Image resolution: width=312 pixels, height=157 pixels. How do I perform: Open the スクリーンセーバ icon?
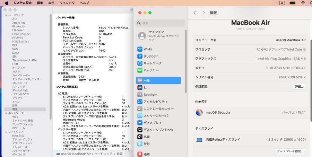140,116
